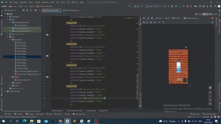This screenshot has width=221, height=124.
Task: Open the Android project view dropdown
Action: (x=10, y=10)
